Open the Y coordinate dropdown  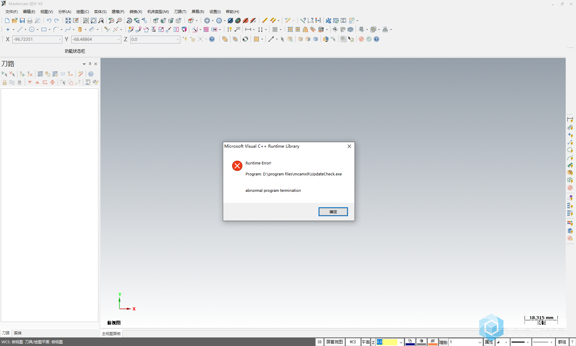click(119, 39)
